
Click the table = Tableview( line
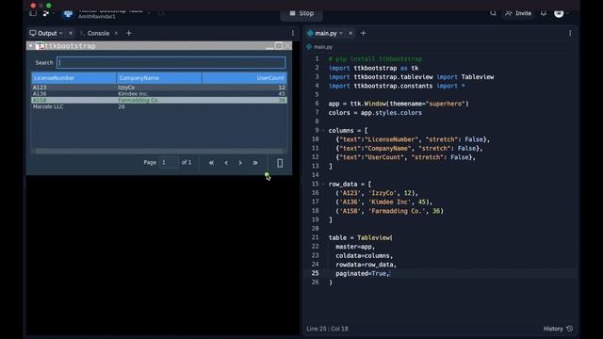[360, 238]
